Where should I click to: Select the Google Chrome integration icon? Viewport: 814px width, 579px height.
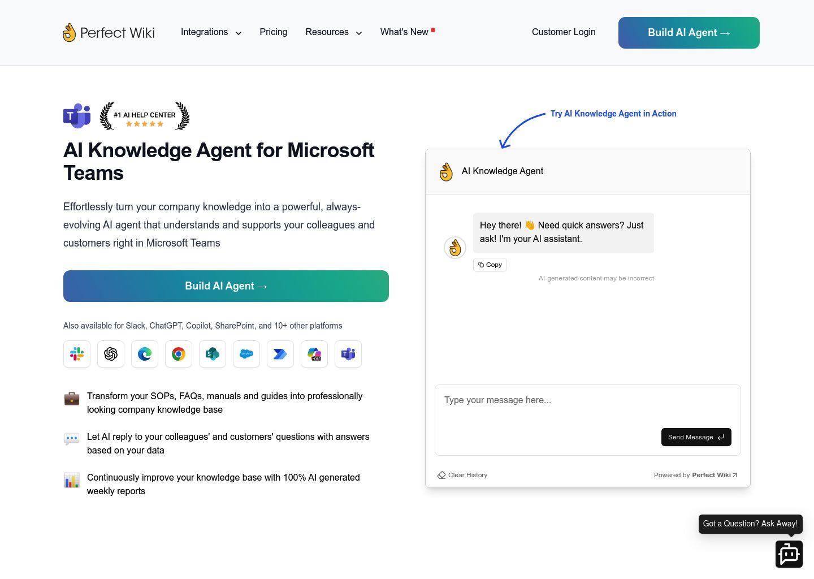[178, 354]
